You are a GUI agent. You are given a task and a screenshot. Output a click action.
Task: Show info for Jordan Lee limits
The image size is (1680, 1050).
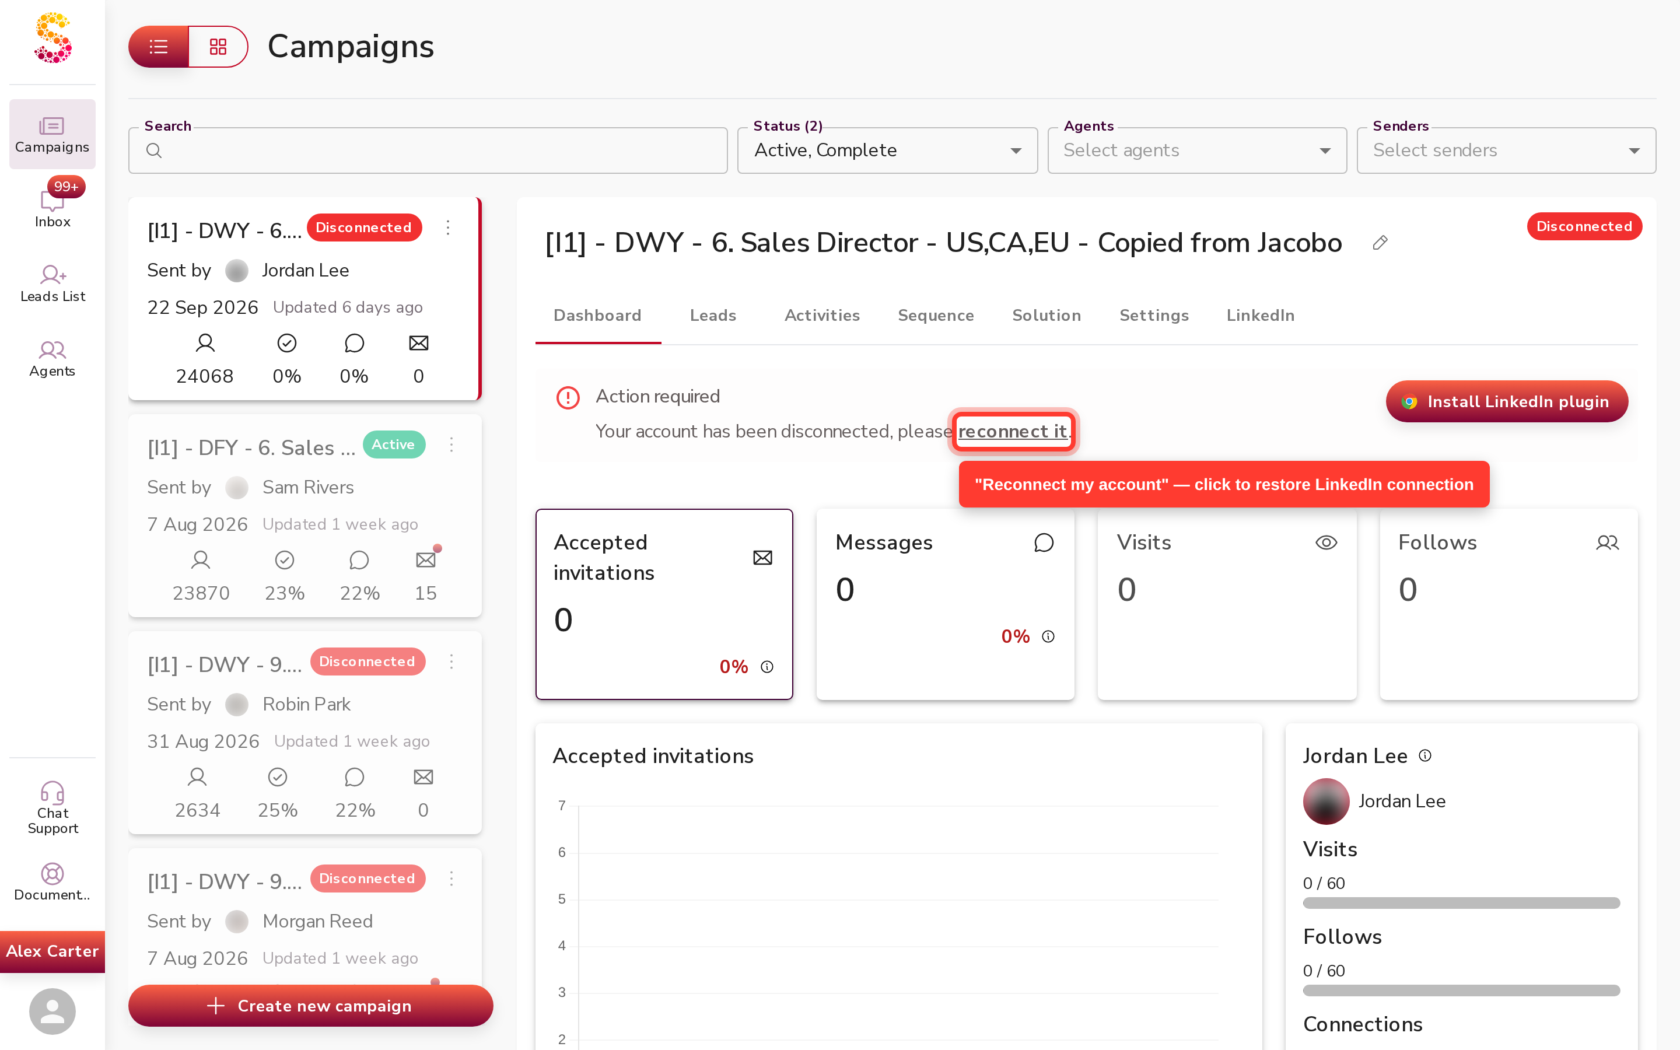click(x=1425, y=755)
